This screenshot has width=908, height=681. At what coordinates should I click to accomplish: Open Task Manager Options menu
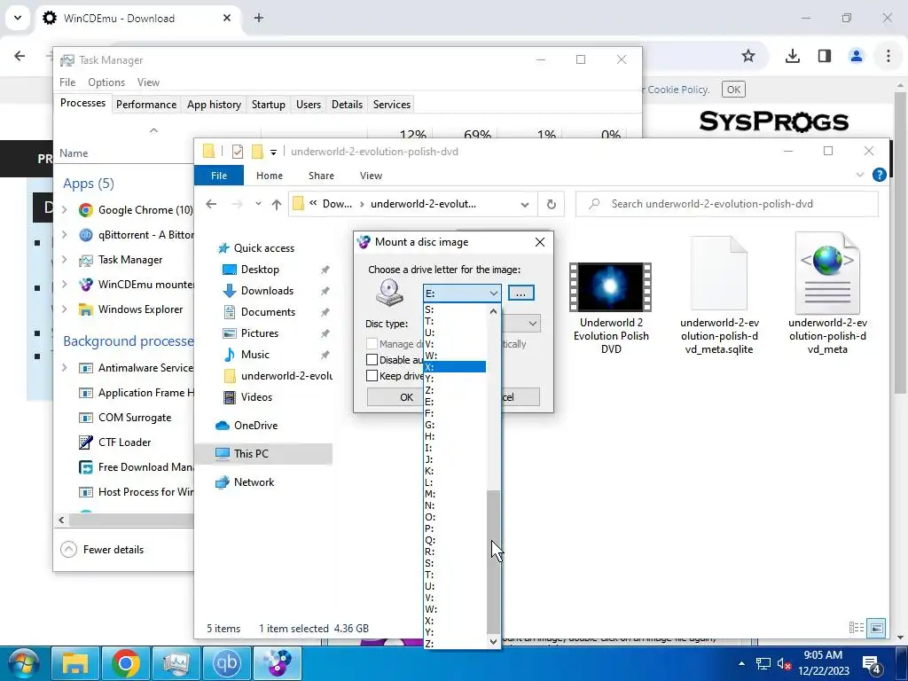tap(106, 82)
